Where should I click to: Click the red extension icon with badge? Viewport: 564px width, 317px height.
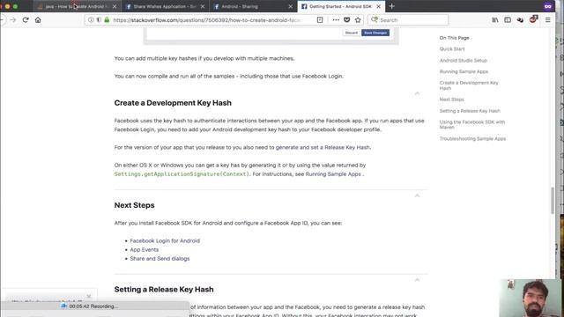[533, 19]
